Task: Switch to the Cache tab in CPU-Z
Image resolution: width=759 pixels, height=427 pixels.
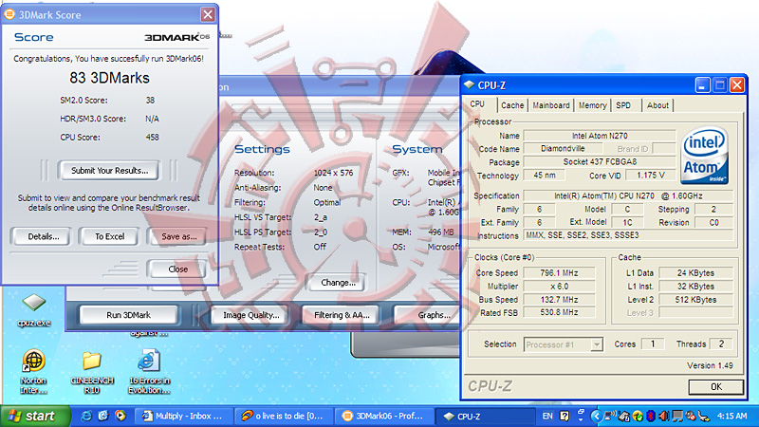Action: point(512,105)
